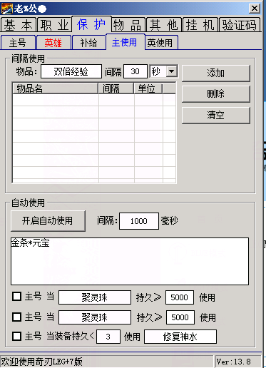
Task: Open the 英使用 sub-tab
Action: pyautogui.click(x=161, y=43)
